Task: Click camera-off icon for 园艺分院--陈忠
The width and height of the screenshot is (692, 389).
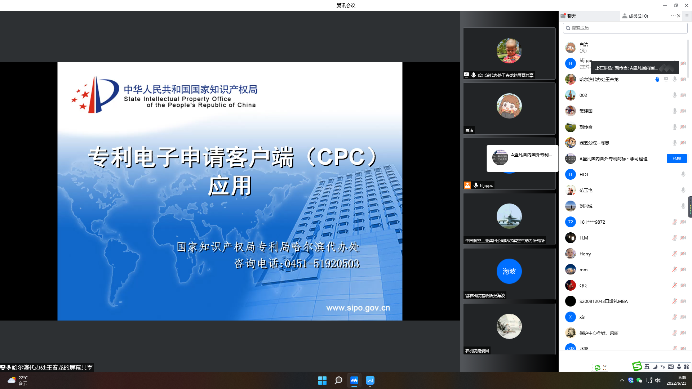Action: [x=683, y=143]
